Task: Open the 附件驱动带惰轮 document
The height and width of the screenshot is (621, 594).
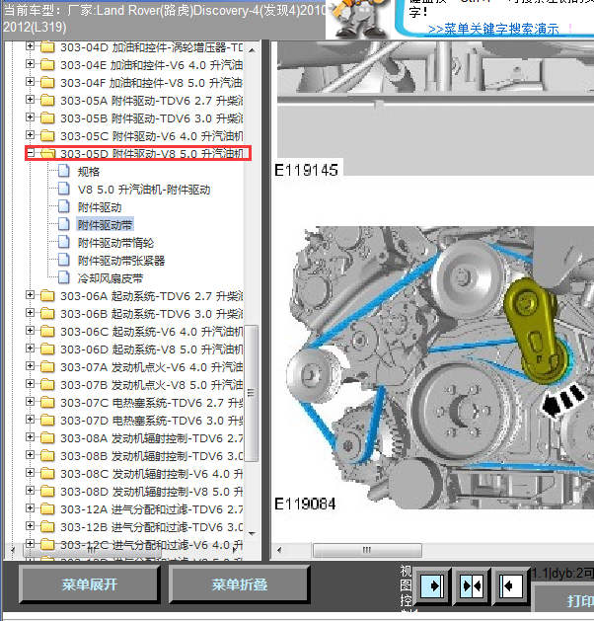Action: pos(115,243)
